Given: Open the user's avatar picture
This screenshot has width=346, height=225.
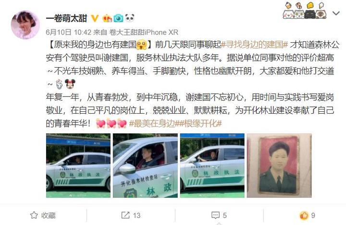Looking at the screenshot, I should [x=25, y=24].
